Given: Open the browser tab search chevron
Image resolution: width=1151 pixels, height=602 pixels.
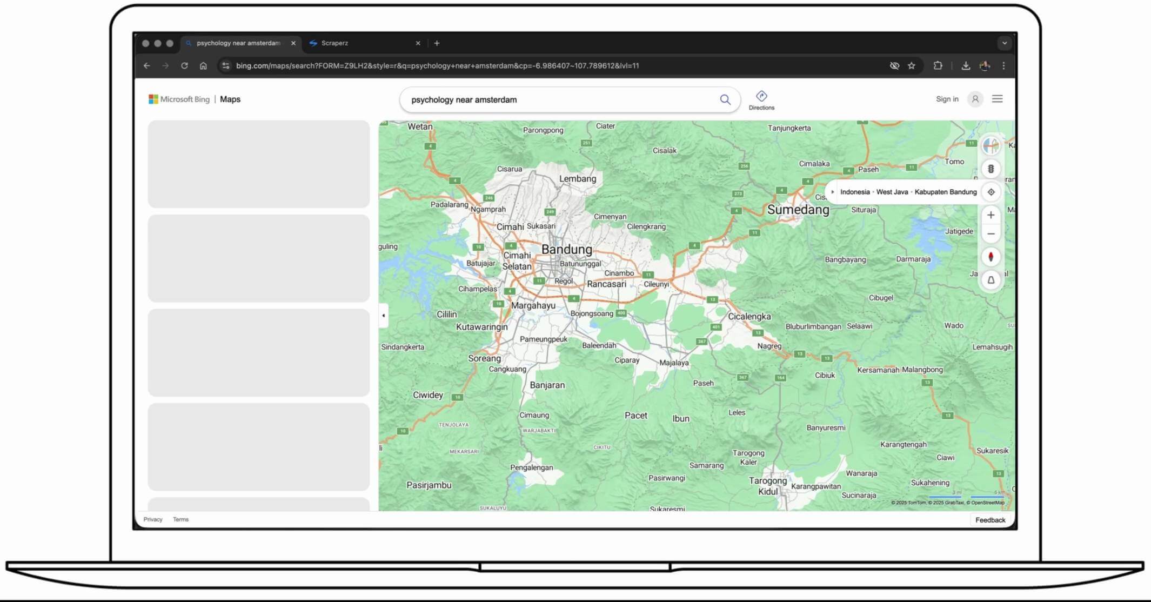Looking at the screenshot, I should pos(1004,43).
